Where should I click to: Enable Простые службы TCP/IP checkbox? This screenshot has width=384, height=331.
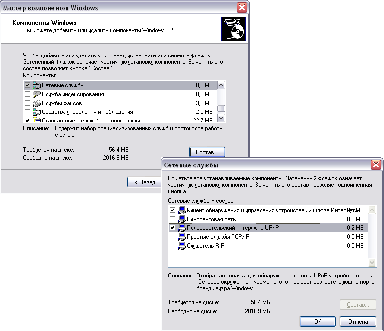click(173, 236)
